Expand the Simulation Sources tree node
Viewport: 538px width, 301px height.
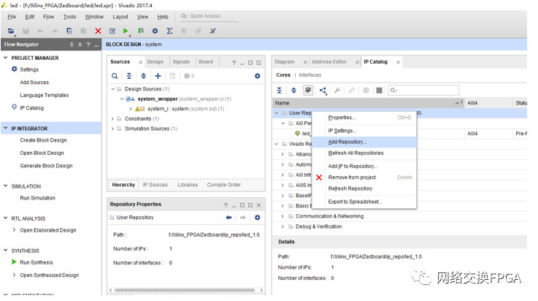point(112,129)
